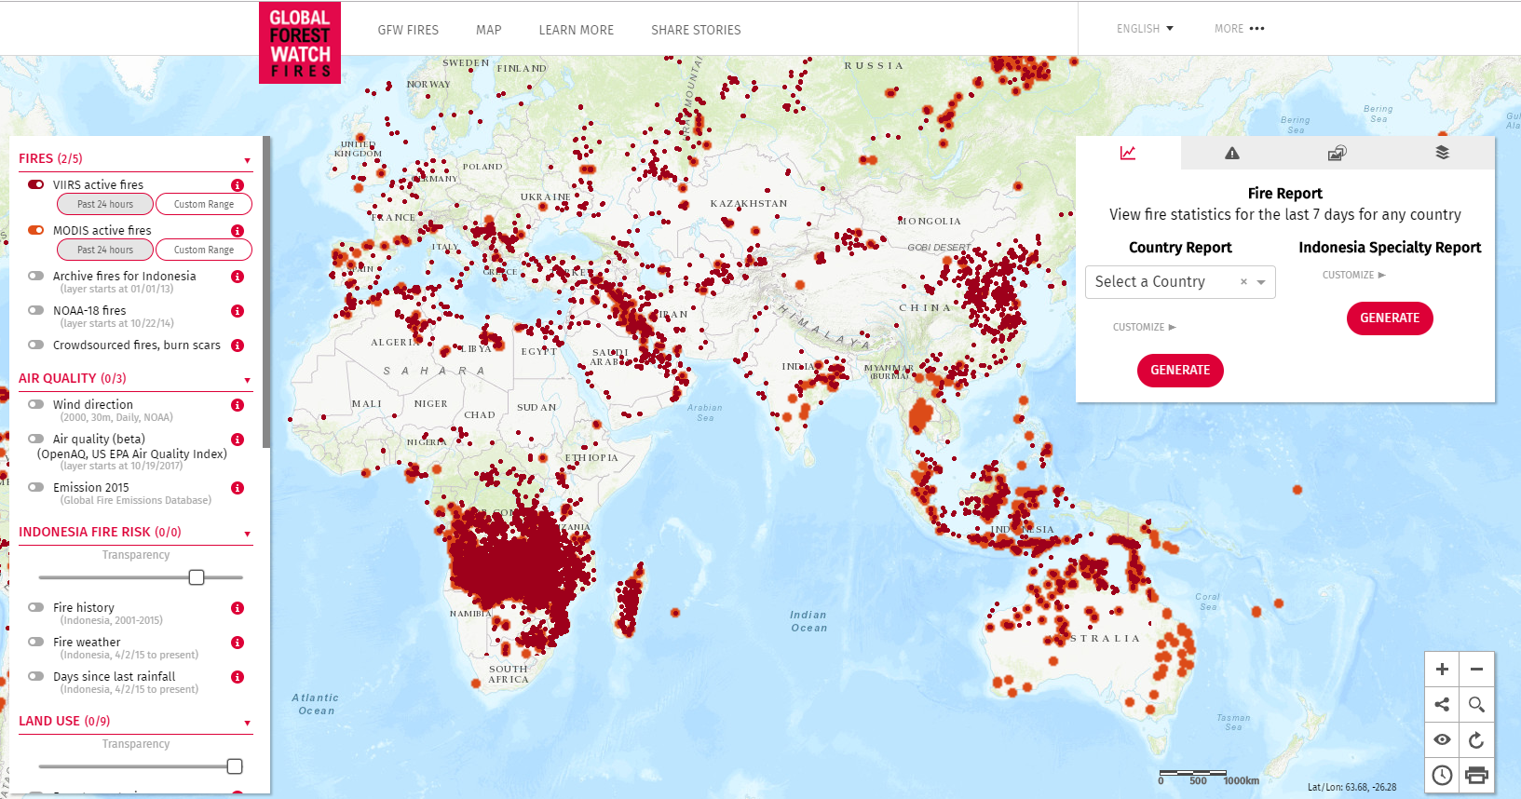The width and height of the screenshot is (1521, 799).
Task: Switch to the warning triangle alerts tab
Action: pyautogui.click(x=1232, y=153)
